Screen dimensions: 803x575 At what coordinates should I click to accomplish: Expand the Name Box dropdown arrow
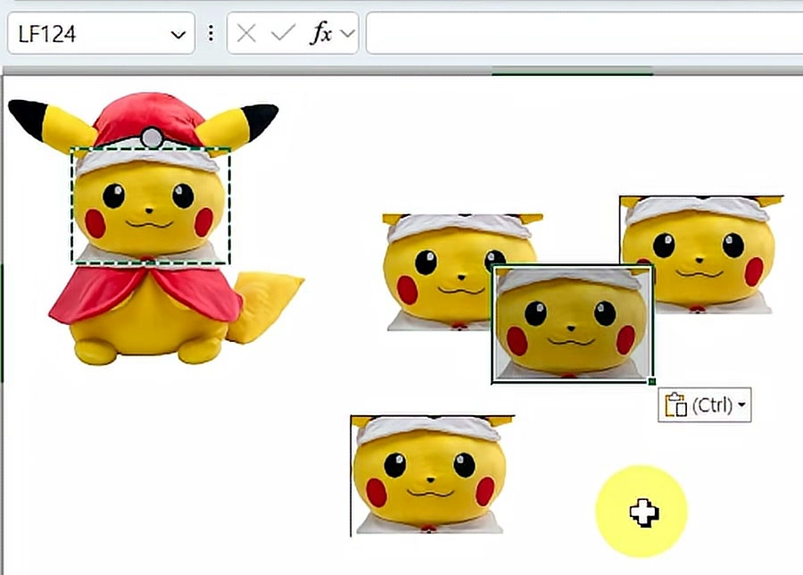click(x=178, y=35)
